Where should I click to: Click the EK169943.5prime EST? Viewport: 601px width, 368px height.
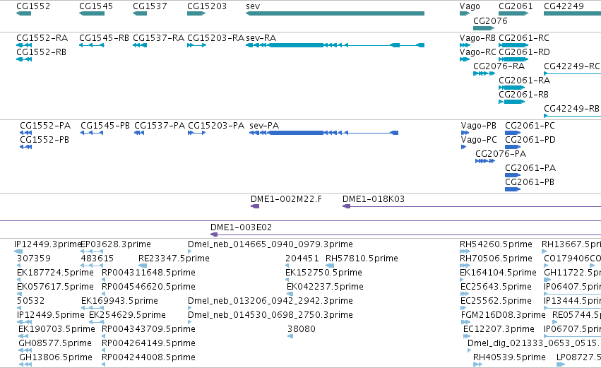93,308
